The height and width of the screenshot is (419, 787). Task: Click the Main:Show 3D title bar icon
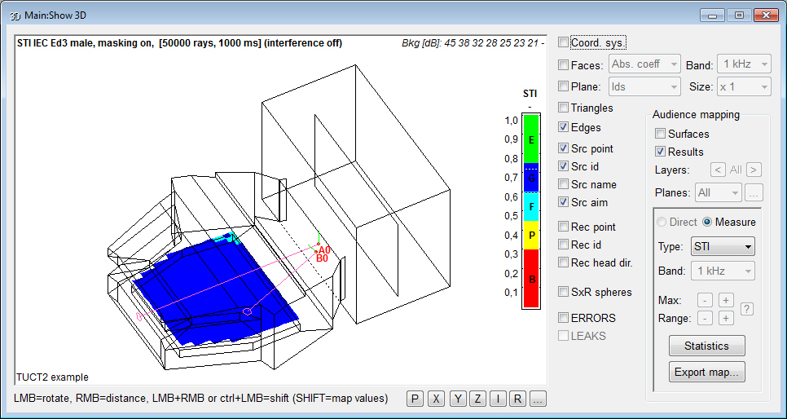pyautogui.click(x=15, y=15)
